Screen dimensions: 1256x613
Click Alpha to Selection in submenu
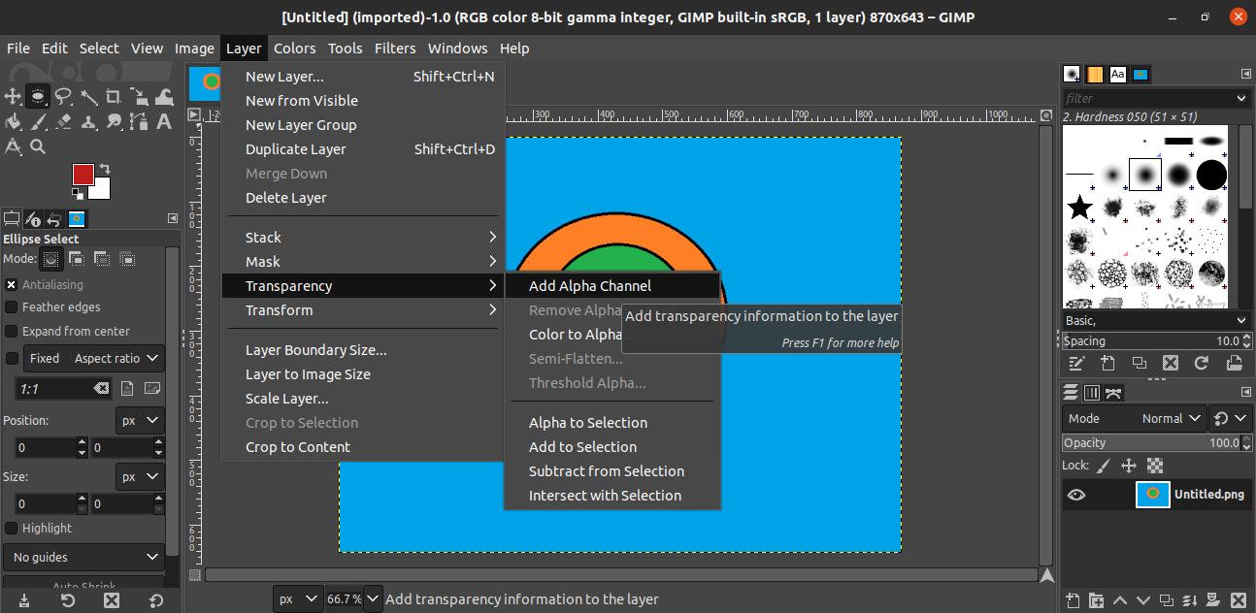587,423
